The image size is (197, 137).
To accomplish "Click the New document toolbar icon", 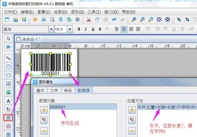I will click(7, 20).
